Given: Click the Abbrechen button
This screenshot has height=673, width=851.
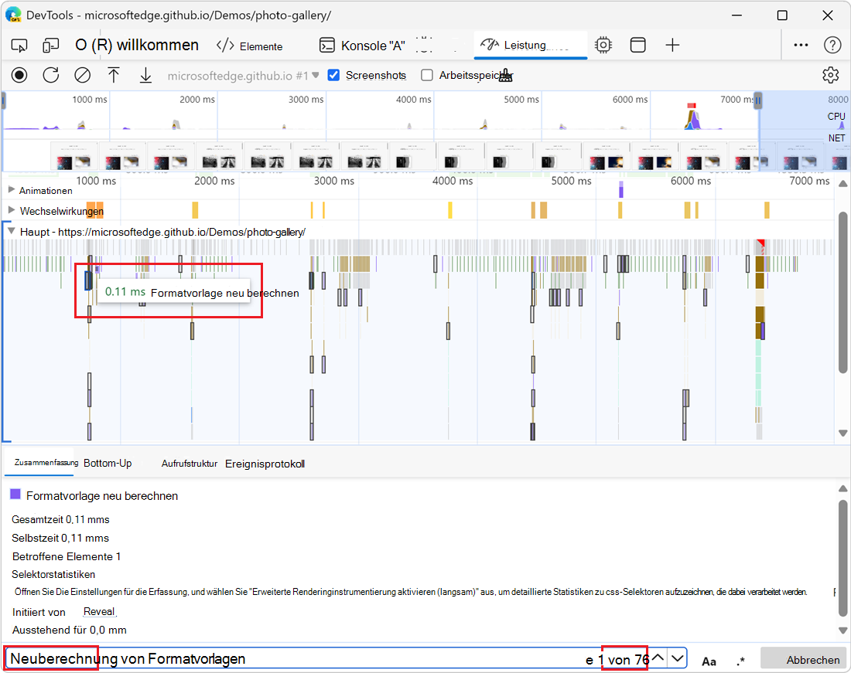Looking at the screenshot, I should click(x=803, y=659).
